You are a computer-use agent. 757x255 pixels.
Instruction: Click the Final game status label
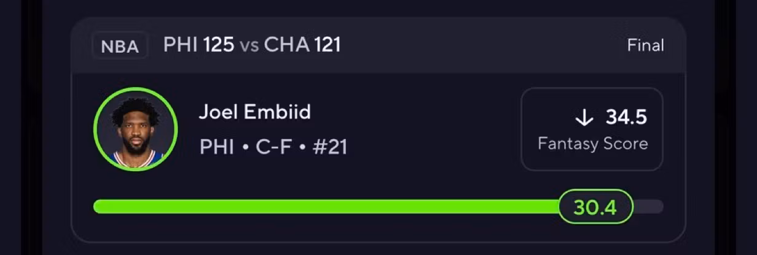(645, 45)
